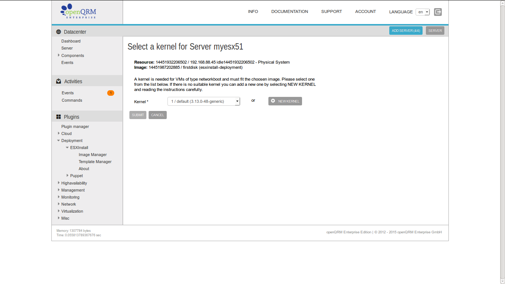Click the browser vertical scrollbar

502,142
